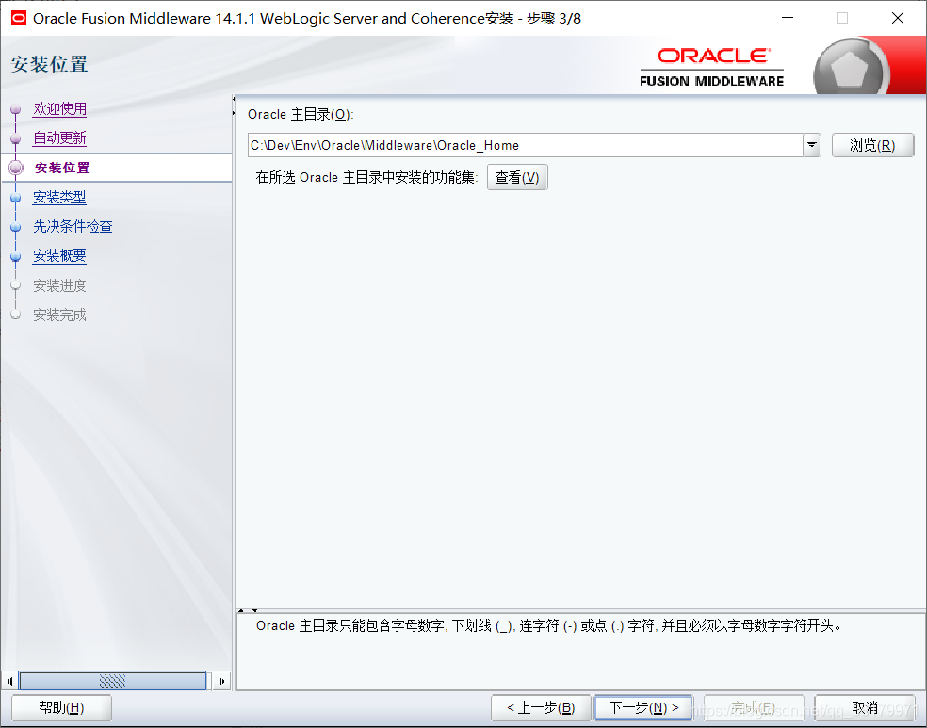Click the 查看(V) feature sets button
The height and width of the screenshot is (728, 927).
point(517,177)
